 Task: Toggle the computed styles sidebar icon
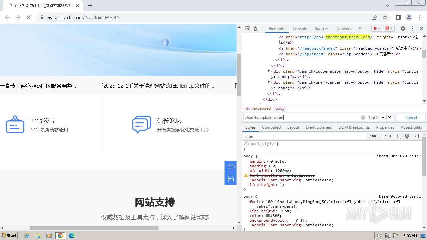416,136
